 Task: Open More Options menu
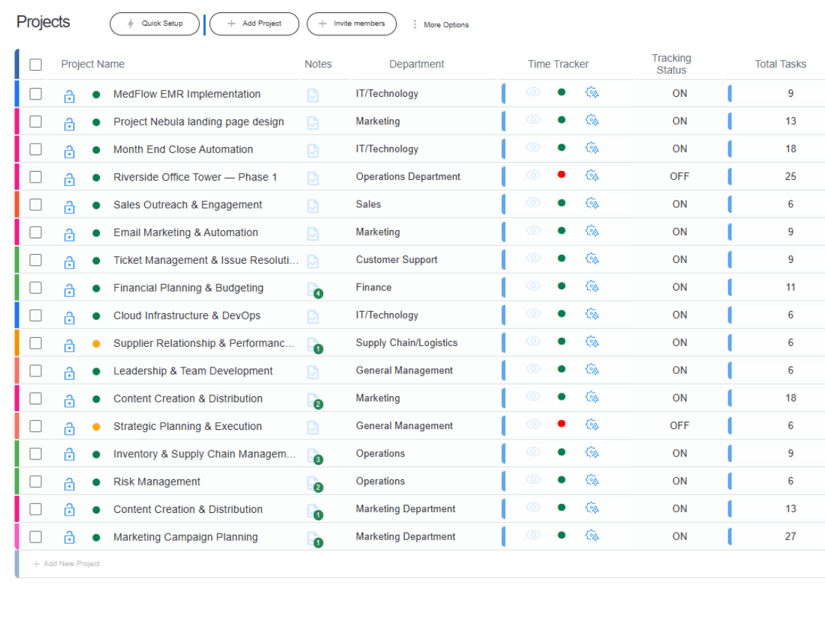[x=441, y=25]
